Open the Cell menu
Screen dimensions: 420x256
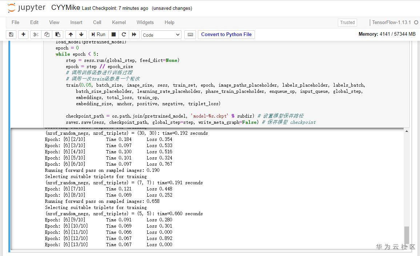pos(97,22)
